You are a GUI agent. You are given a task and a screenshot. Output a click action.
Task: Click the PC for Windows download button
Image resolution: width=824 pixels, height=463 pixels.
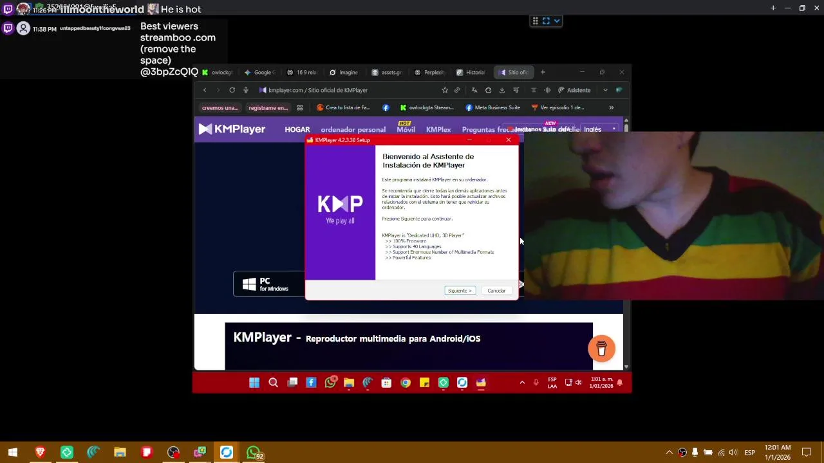point(269,284)
